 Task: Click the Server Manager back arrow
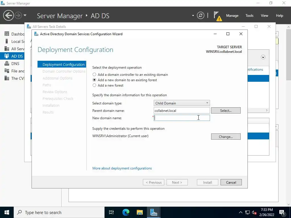coord(8,15)
